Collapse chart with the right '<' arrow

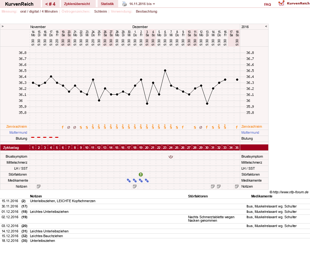click(x=266, y=26)
